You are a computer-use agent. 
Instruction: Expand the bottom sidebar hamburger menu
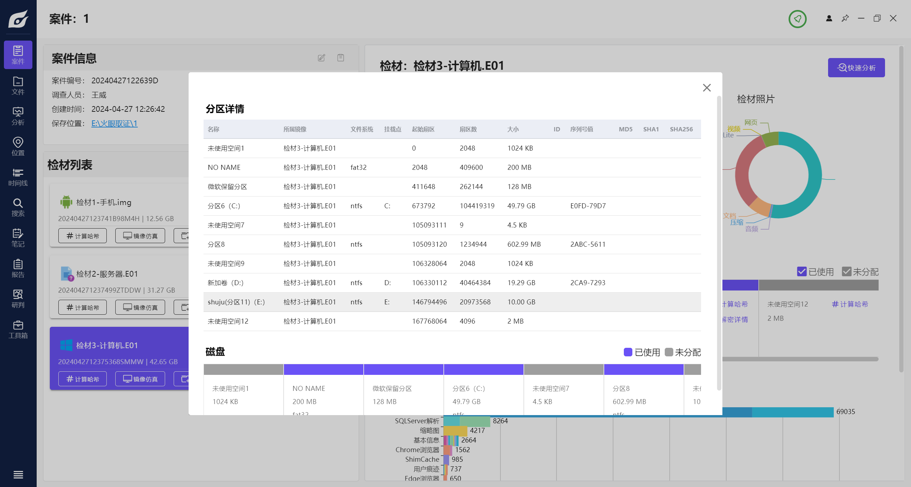coord(18,475)
